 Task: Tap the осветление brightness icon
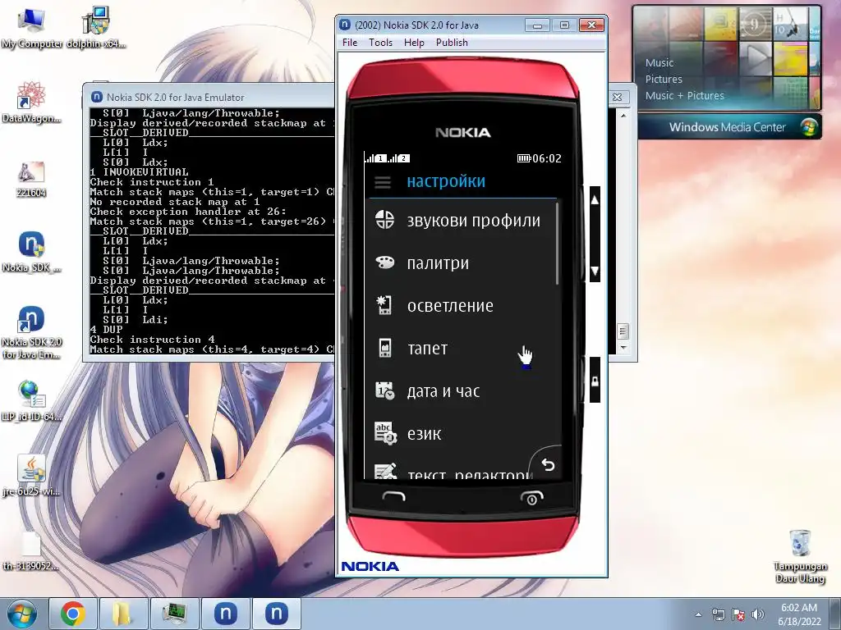click(384, 305)
